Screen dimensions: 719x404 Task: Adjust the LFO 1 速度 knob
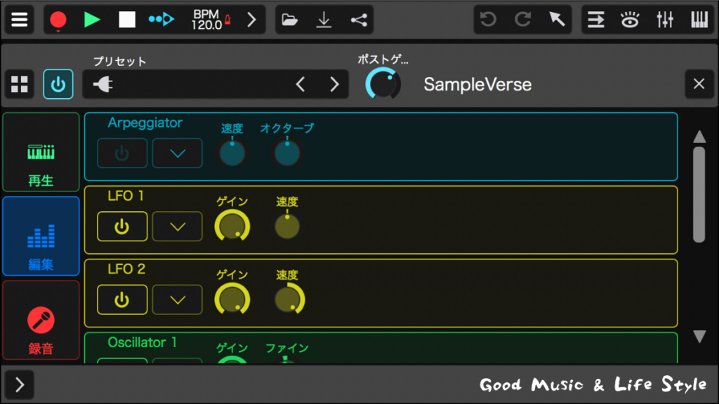click(287, 227)
